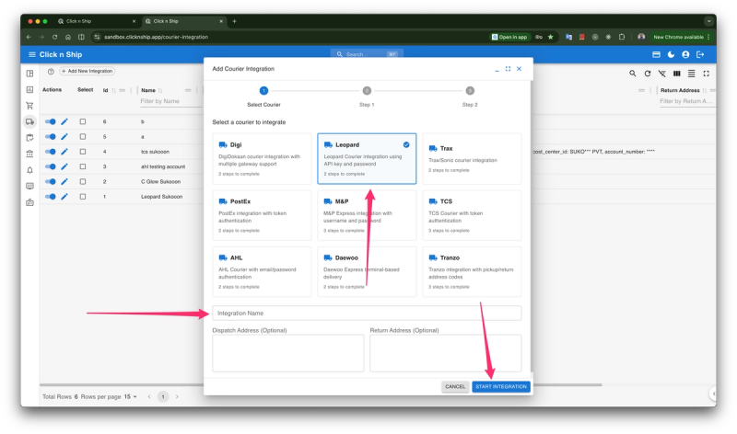Image resolution: width=737 pixels, height=434 pixels.
Task: Select the Digi courier card
Action: coord(262,158)
